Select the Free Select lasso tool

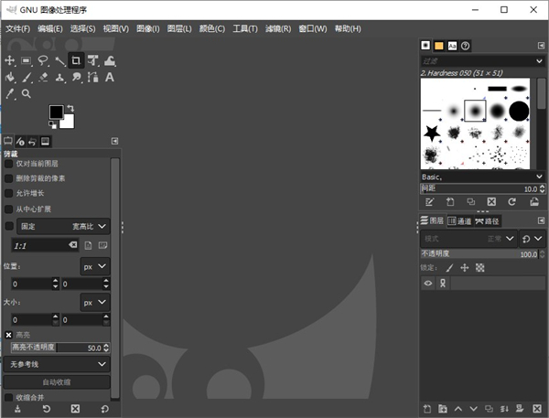43,61
